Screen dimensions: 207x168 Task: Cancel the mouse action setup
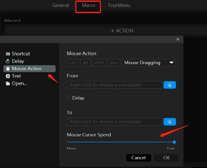pos(138,158)
